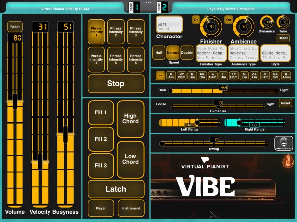The image size is (297, 222).
Task: Select key A / F#m
Action: point(265,75)
